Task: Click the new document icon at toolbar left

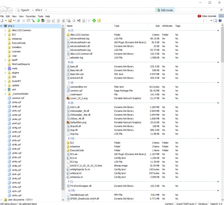Action: coord(2,20)
